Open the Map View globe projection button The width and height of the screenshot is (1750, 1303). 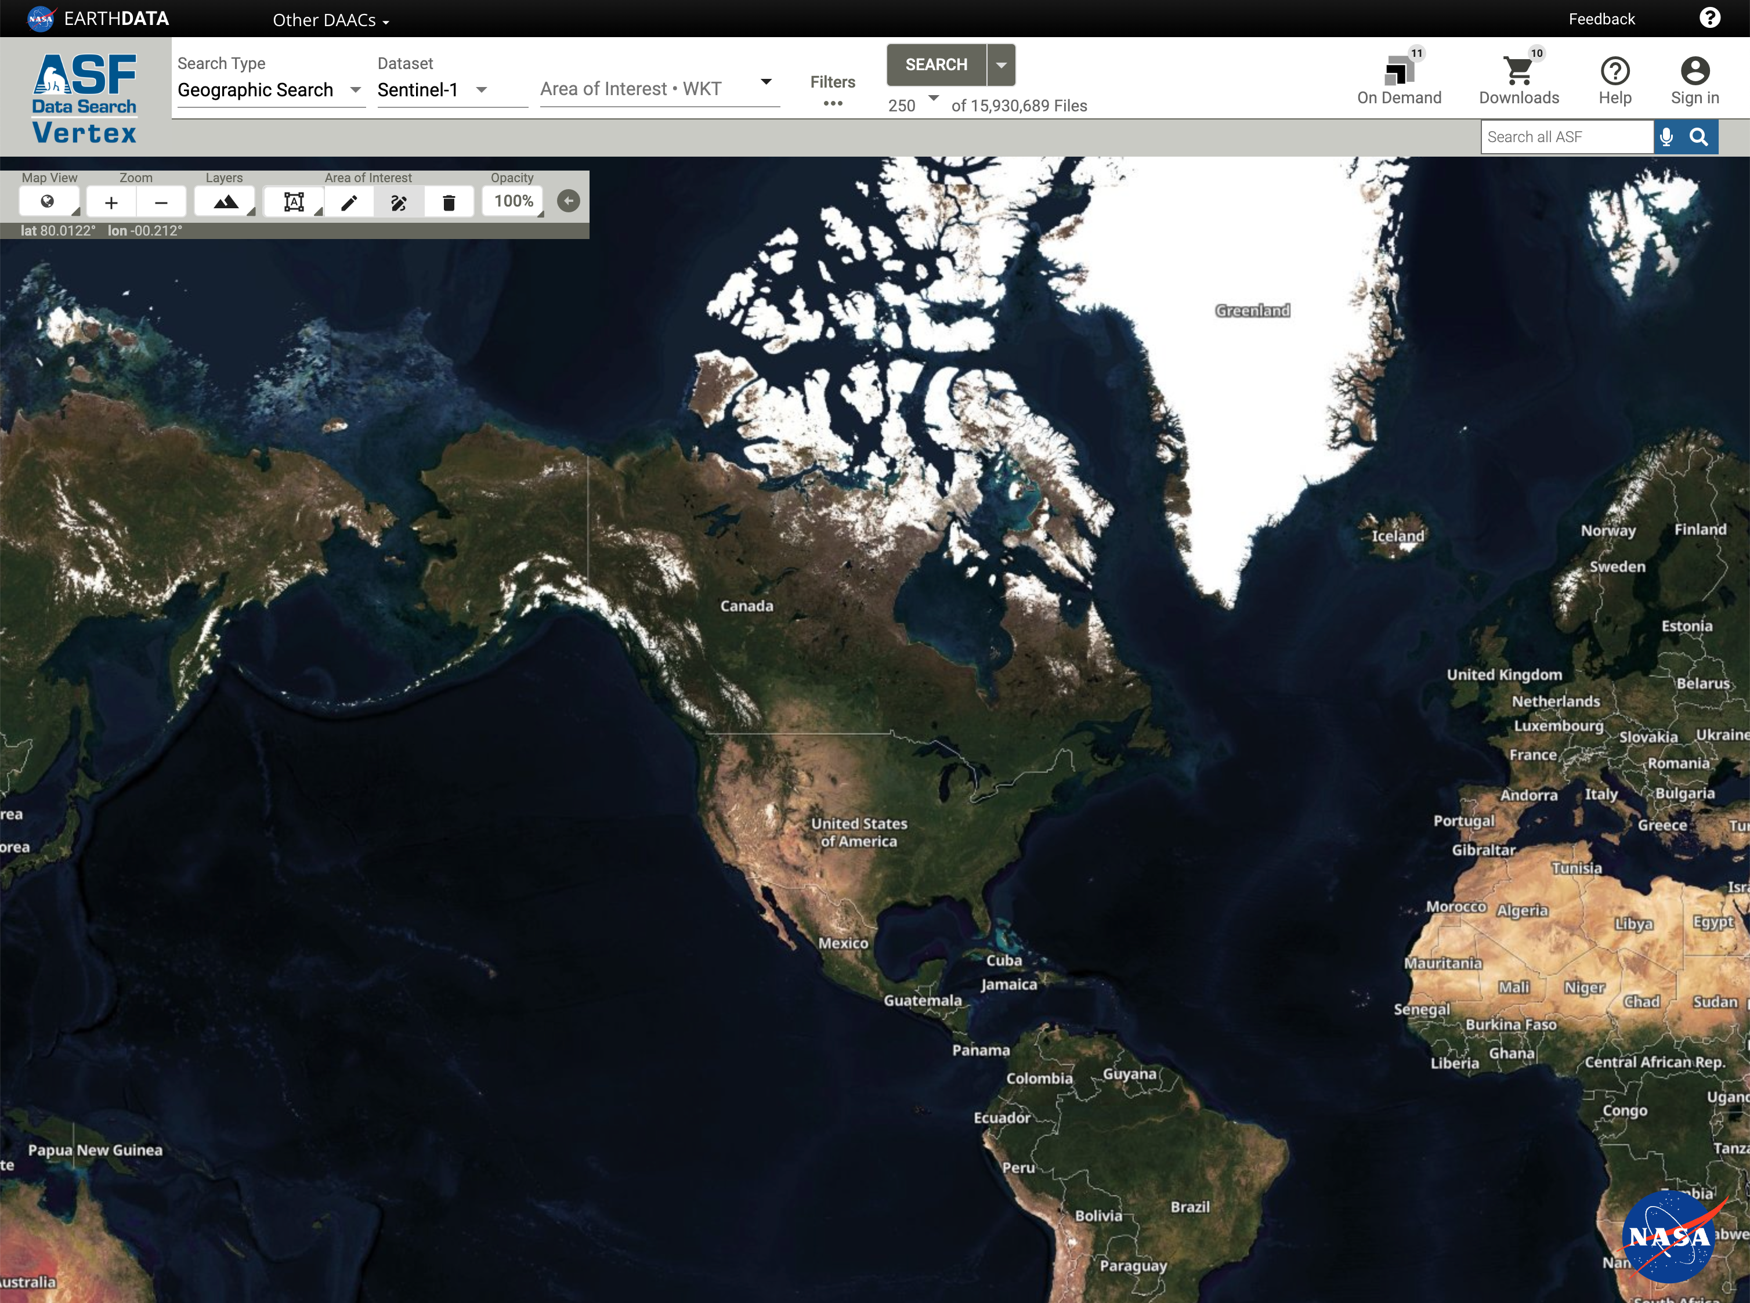(48, 202)
